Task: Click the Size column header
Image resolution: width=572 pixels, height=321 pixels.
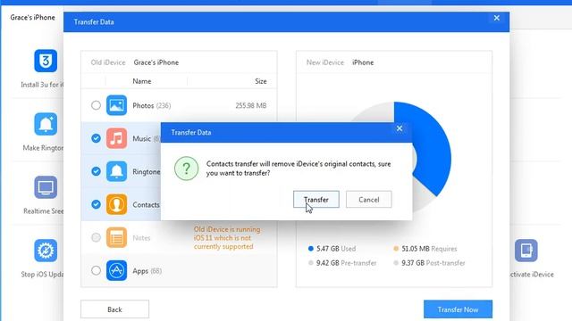Action: click(x=260, y=81)
